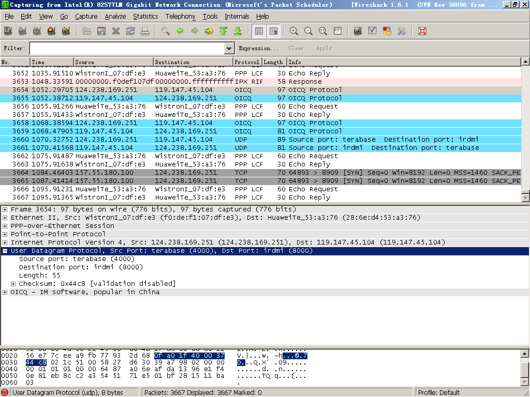Edit capture filters icon
This screenshot has height=397, width=530.
[x=358, y=31]
